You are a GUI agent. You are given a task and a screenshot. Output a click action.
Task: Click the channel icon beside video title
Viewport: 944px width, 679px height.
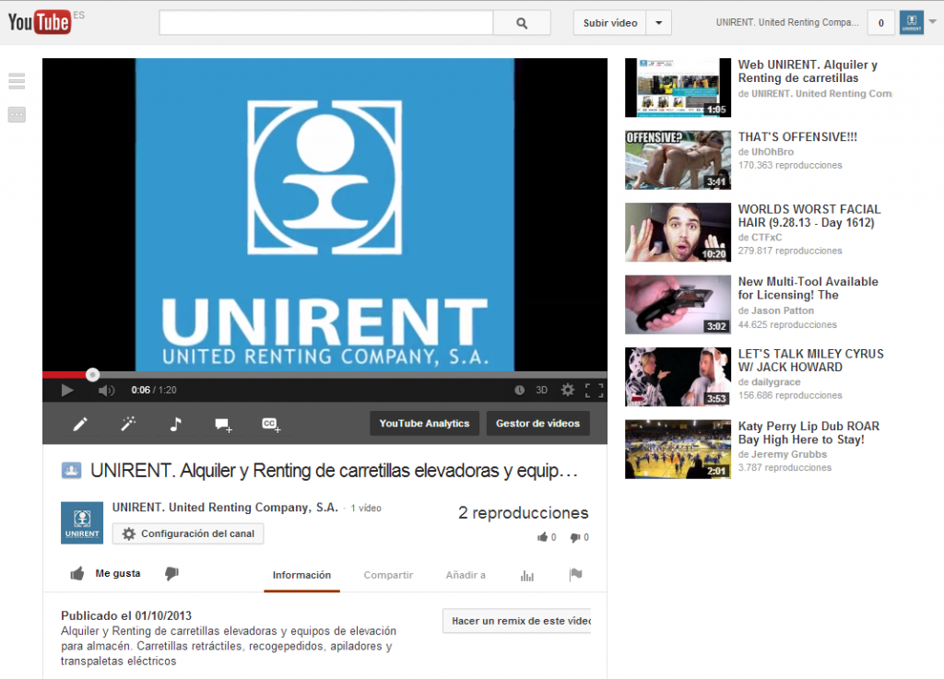pyautogui.click(x=71, y=470)
